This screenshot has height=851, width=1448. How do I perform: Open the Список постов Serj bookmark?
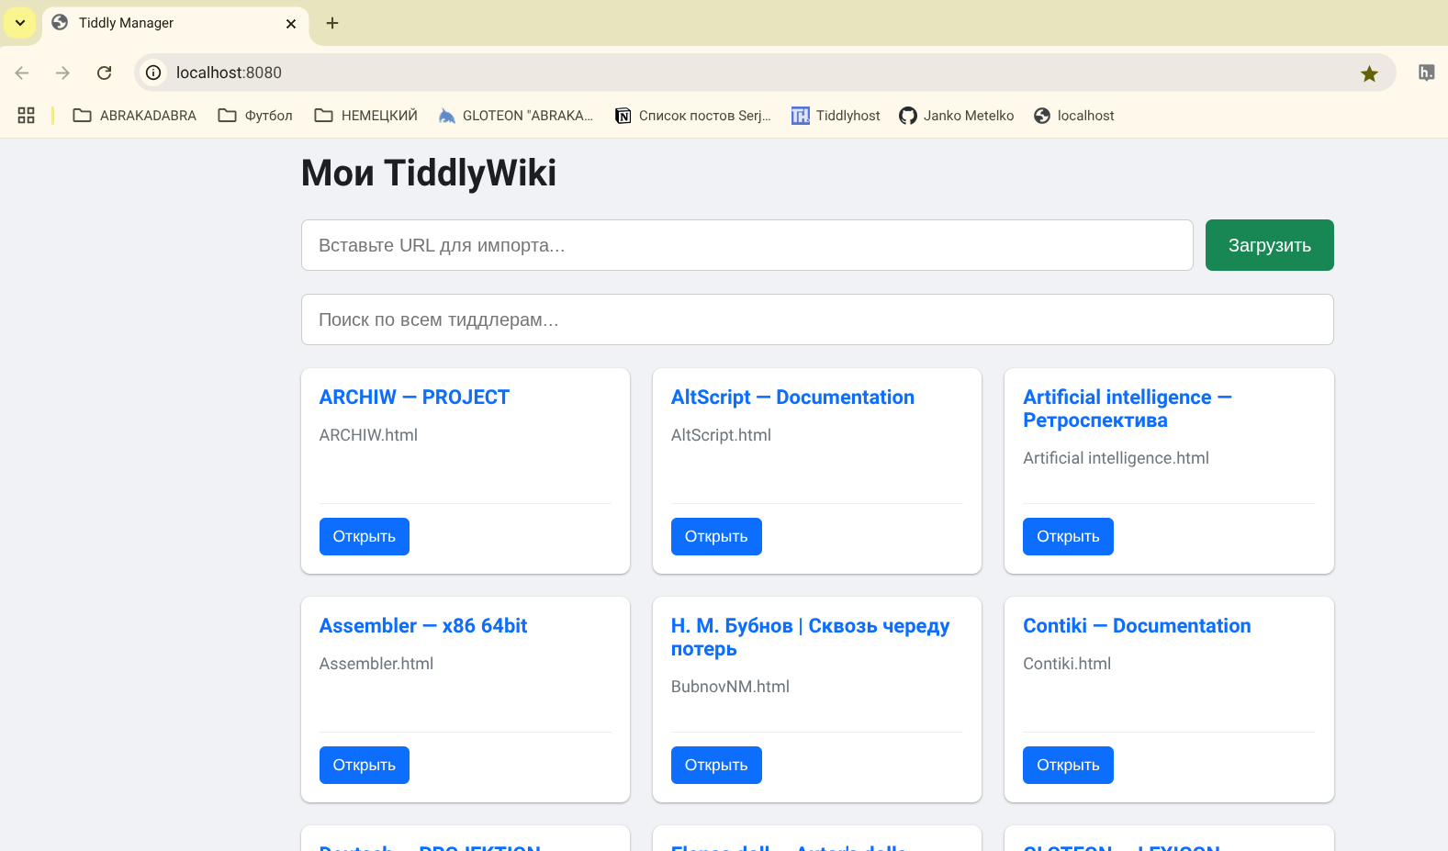693,116
